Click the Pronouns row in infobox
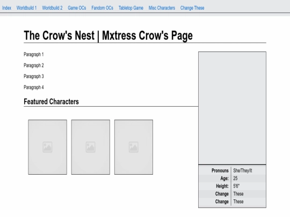This screenshot has height=217, width=290. point(233,170)
